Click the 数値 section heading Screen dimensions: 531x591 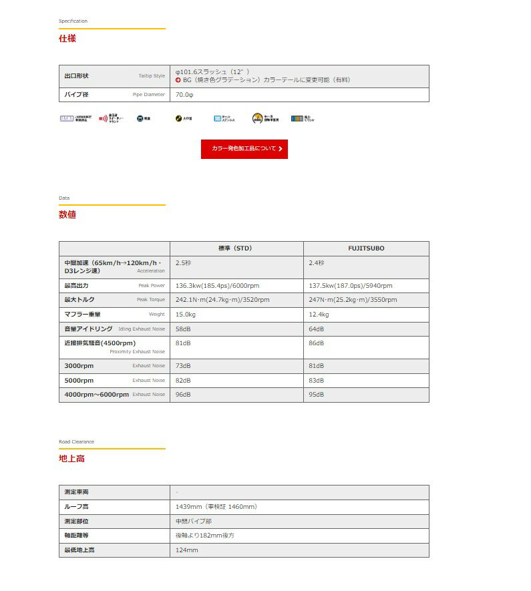pos(67,215)
